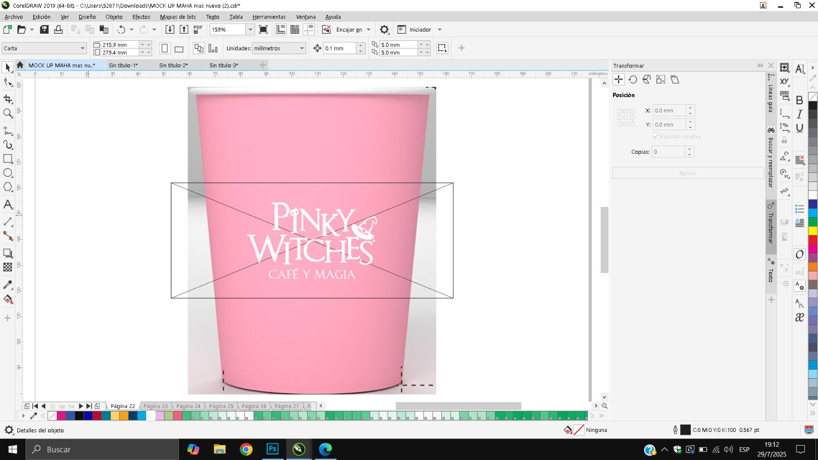Open Buscar y reemplazar docker tab
Screen dimensions: 818x460
tap(770, 159)
